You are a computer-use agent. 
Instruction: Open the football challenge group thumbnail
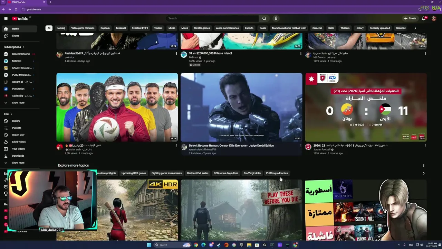coord(117,107)
